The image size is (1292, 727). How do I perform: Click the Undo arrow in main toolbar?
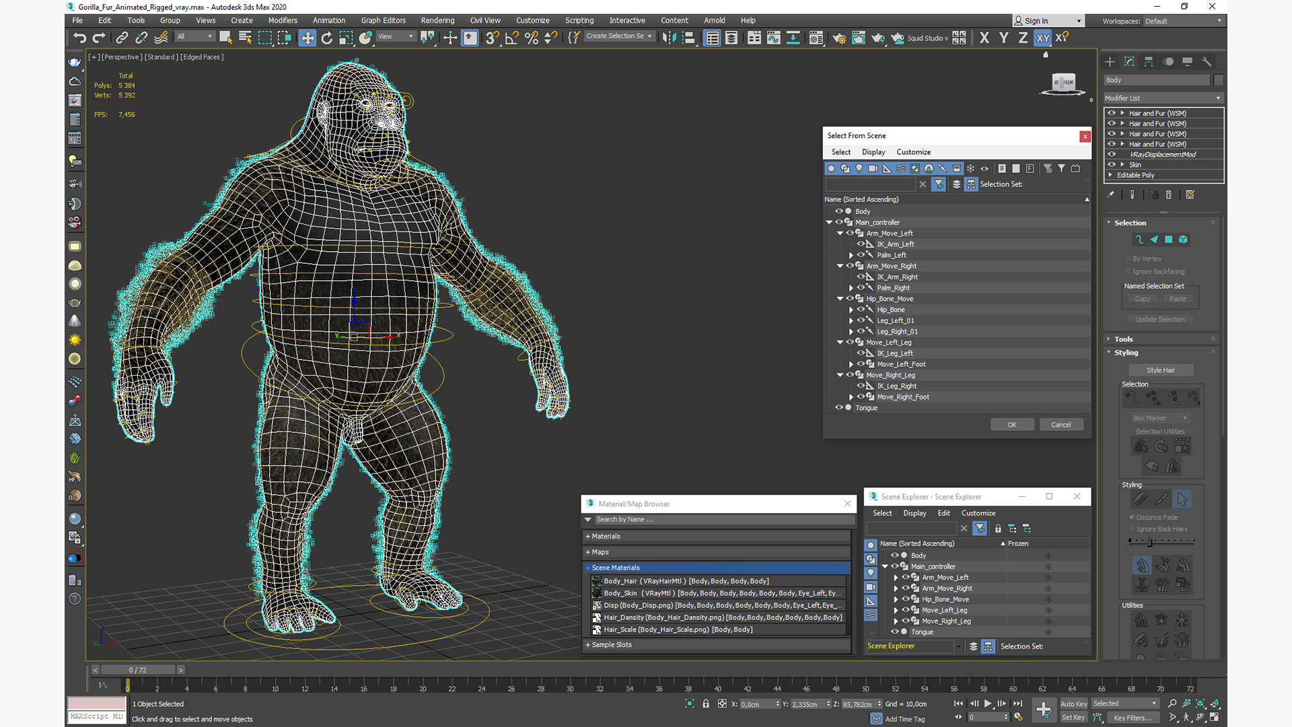(x=79, y=38)
